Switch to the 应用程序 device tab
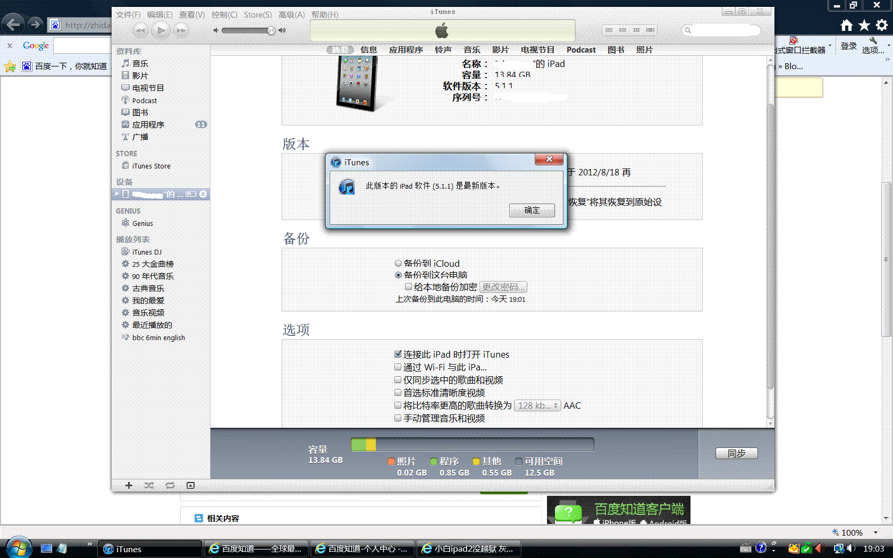 (406, 49)
